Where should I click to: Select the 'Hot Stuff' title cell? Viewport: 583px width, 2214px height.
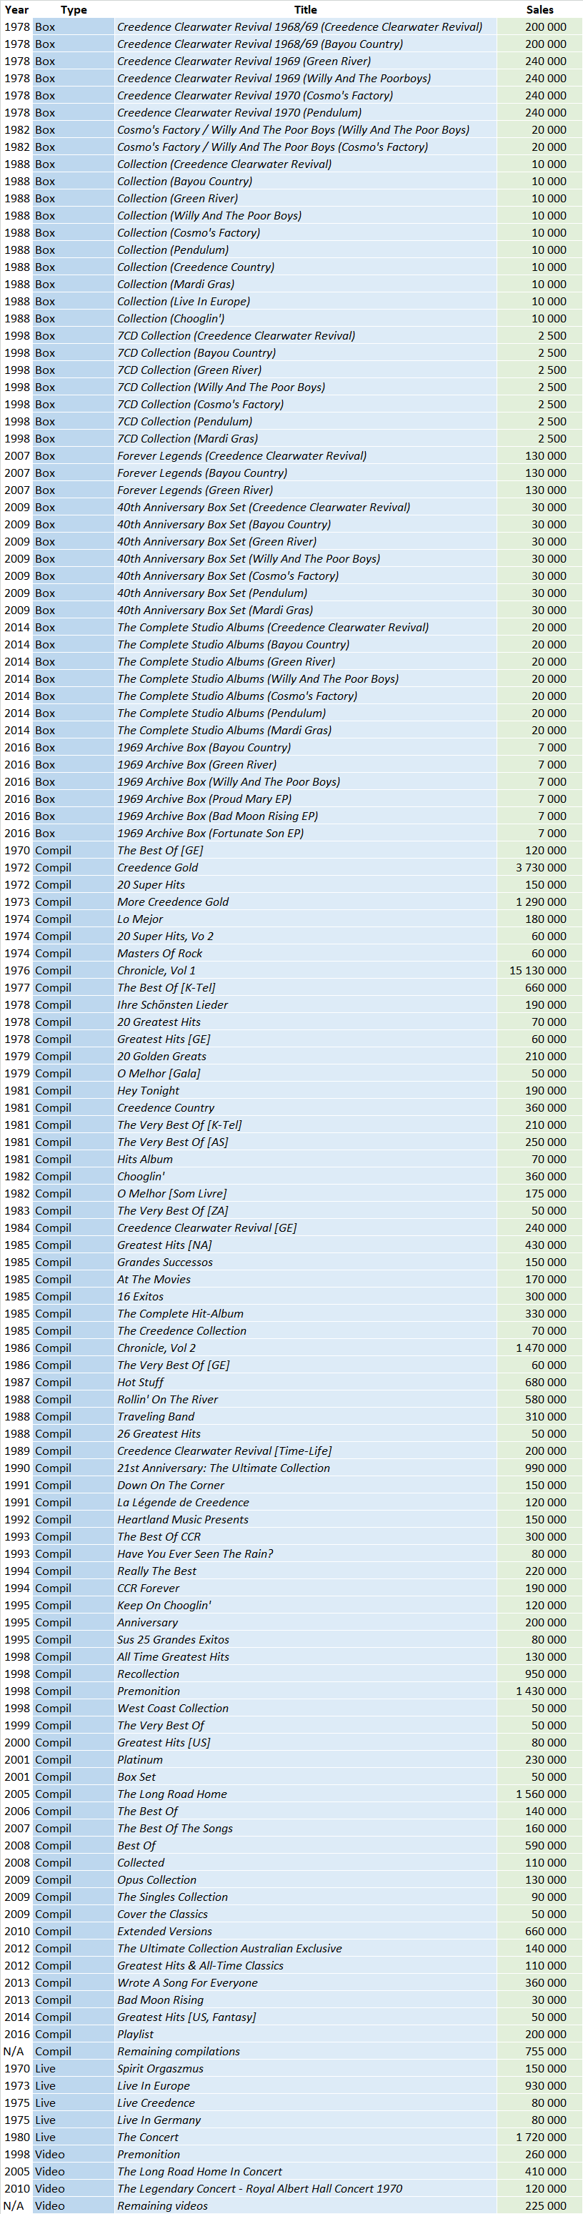tap(140, 1382)
